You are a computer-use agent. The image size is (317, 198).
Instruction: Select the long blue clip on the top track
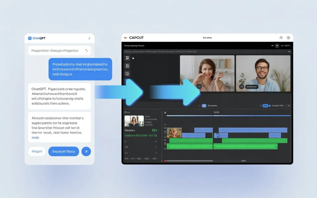(253, 130)
